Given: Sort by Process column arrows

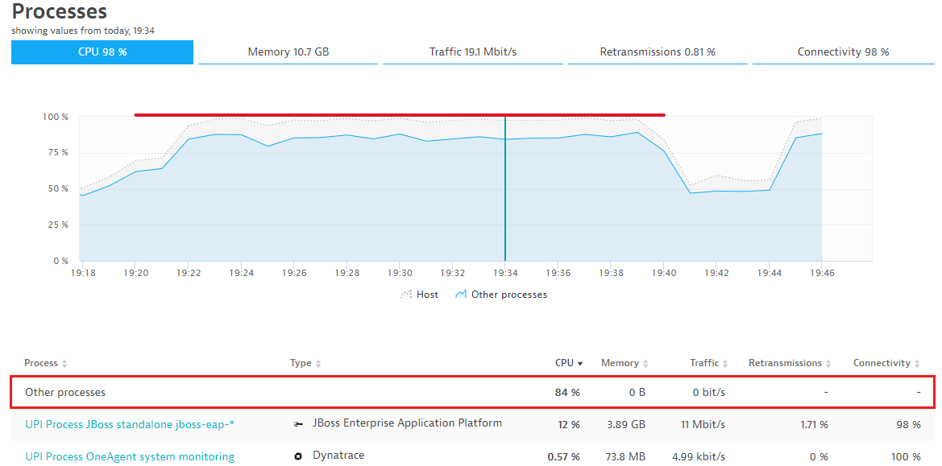Looking at the screenshot, I should [64, 364].
